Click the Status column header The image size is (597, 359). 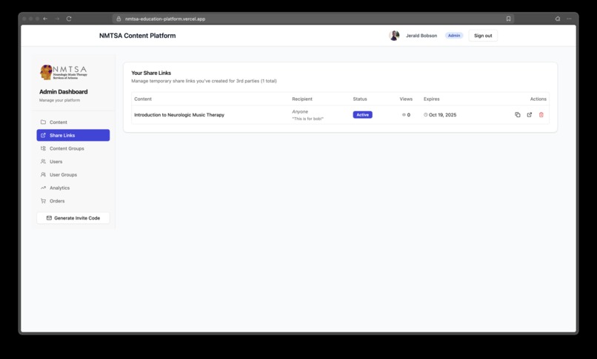click(x=360, y=99)
